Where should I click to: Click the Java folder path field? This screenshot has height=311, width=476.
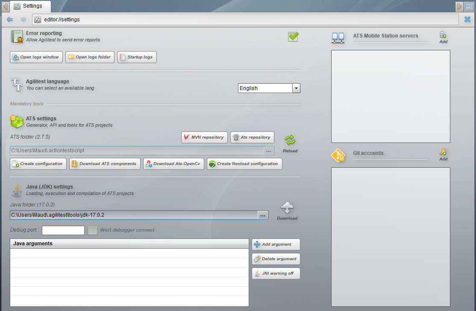tap(134, 215)
